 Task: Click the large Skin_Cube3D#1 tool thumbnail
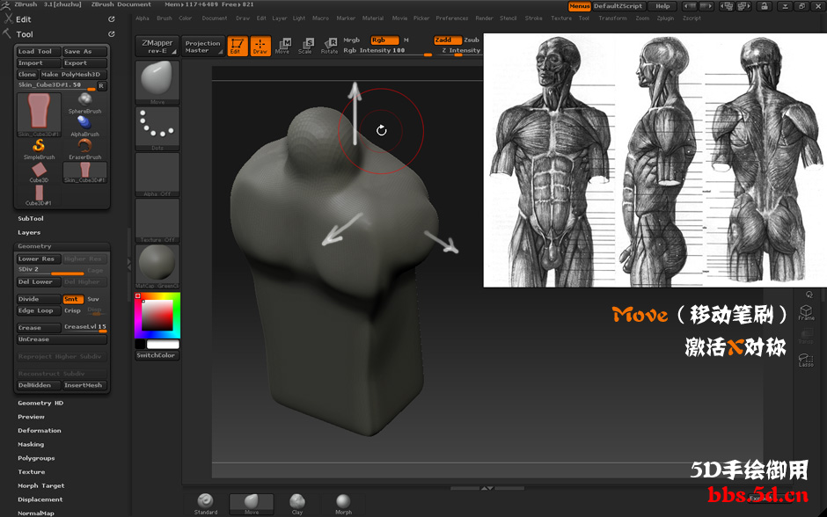pyautogui.click(x=39, y=114)
